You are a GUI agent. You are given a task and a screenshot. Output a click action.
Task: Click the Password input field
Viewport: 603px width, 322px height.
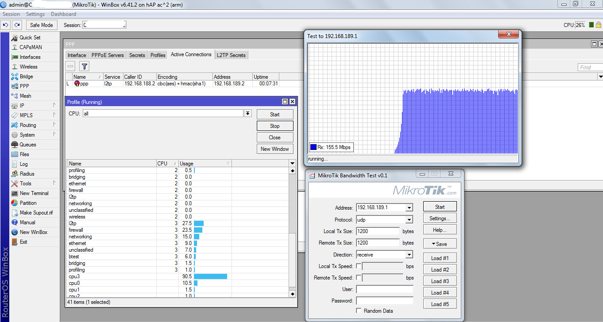(x=384, y=301)
